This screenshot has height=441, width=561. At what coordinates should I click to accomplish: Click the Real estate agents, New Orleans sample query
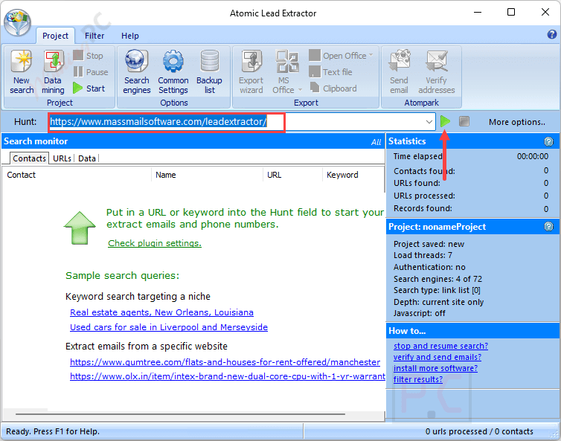[x=161, y=312]
